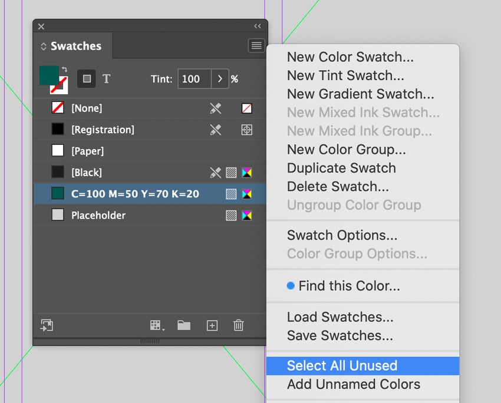Create a New Color Group folder icon
The width and height of the screenshot is (501, 403).
pos(185,325)
